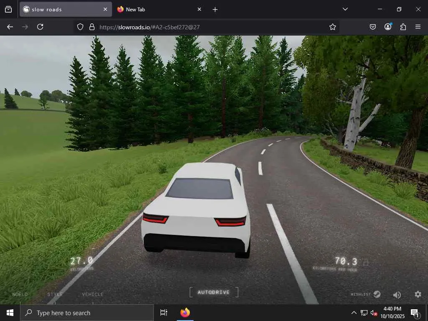
Task: Open tracking protection shield panel
Action: click(x=80, y=27)
